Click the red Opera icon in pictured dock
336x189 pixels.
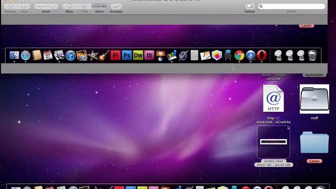[261, 55]
